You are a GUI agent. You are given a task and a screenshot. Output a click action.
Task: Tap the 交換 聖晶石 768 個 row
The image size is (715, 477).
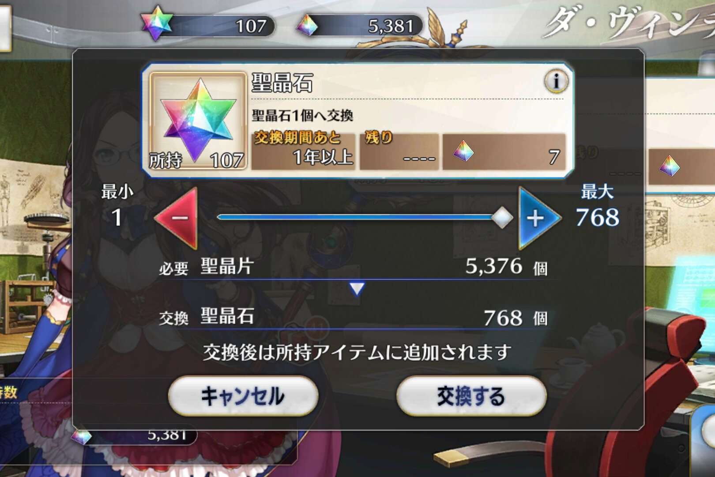click(353, 317)
